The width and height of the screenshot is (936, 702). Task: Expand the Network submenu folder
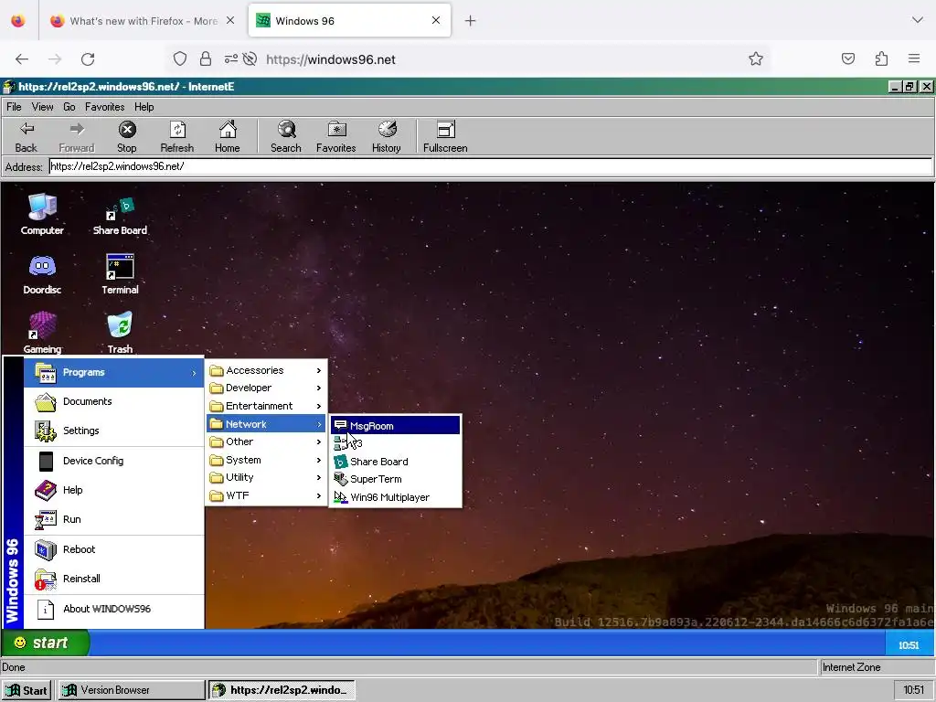[x=266, y=424]
